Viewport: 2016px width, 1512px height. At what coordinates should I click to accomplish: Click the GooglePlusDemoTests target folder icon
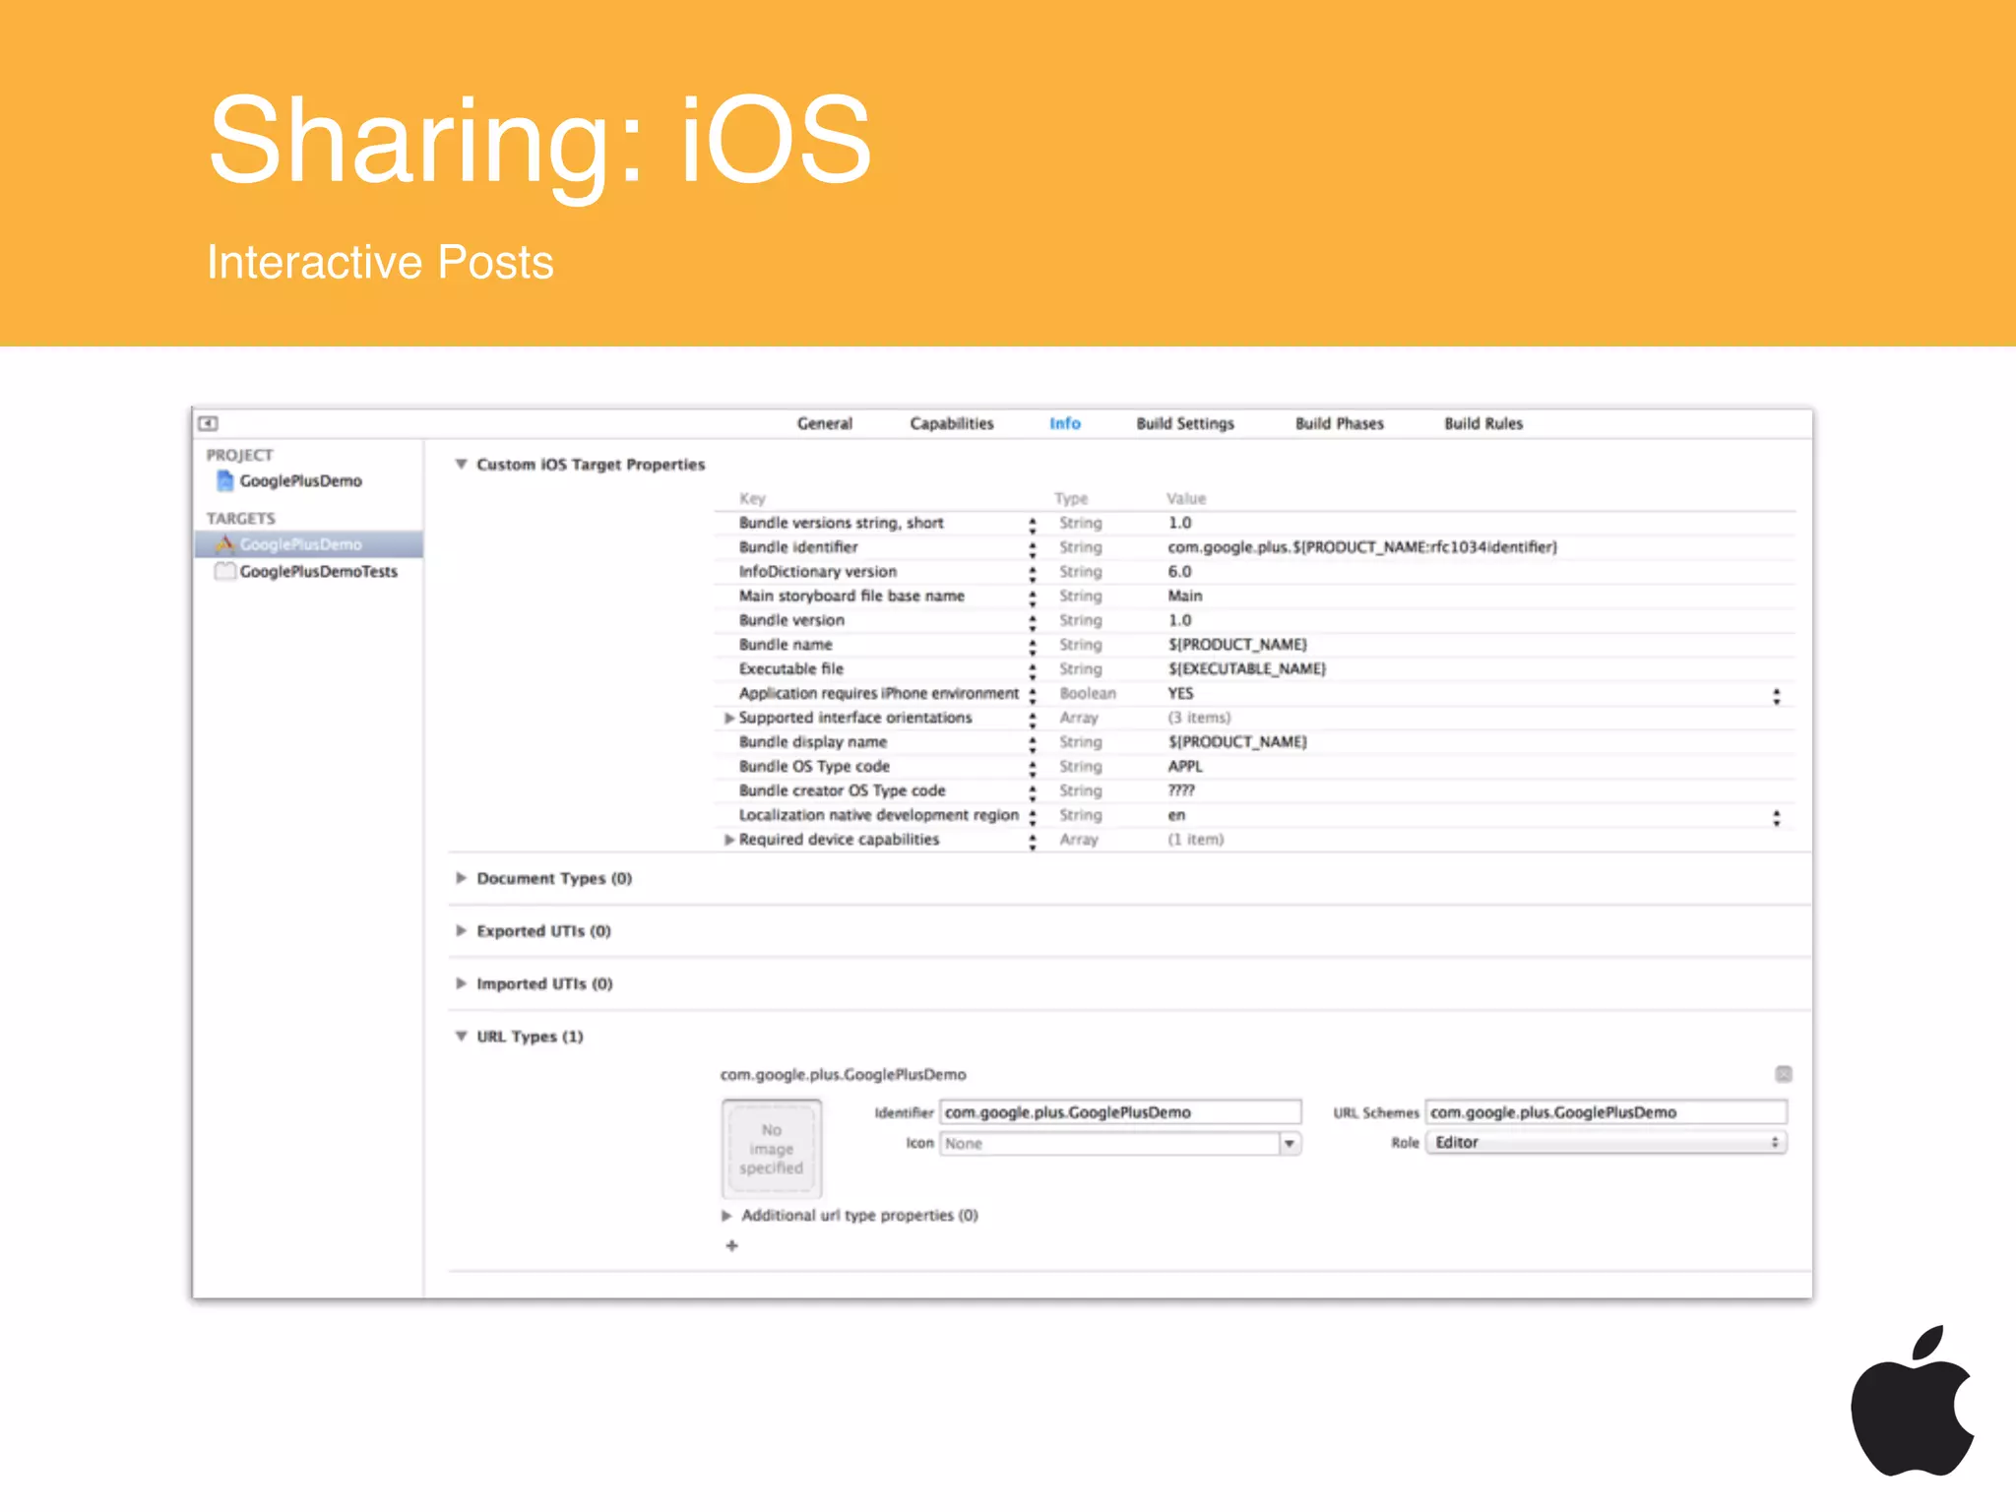(x=225, y=571)
